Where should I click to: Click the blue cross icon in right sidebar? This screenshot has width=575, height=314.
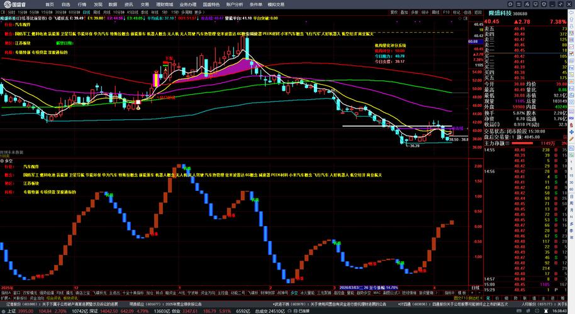tap(571, 132)
